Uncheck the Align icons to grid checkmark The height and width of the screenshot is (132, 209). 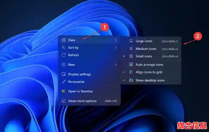pos(124,72)
